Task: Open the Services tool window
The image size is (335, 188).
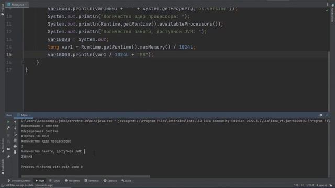Action: point(110,181)
